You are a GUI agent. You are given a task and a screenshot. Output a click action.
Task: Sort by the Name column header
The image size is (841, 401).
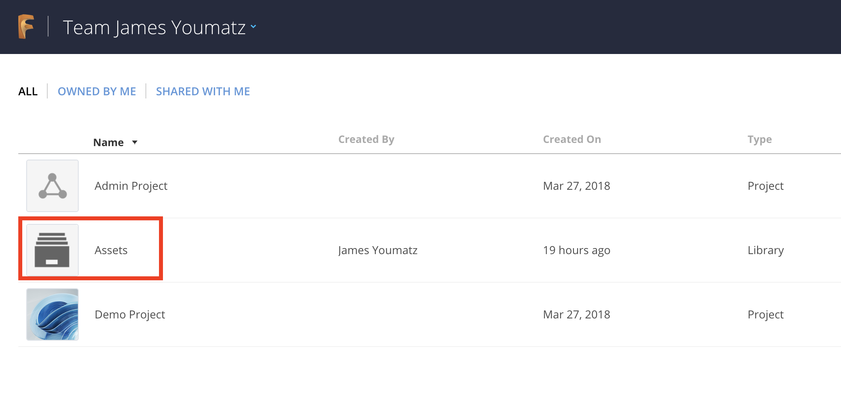tap(108, 143)
